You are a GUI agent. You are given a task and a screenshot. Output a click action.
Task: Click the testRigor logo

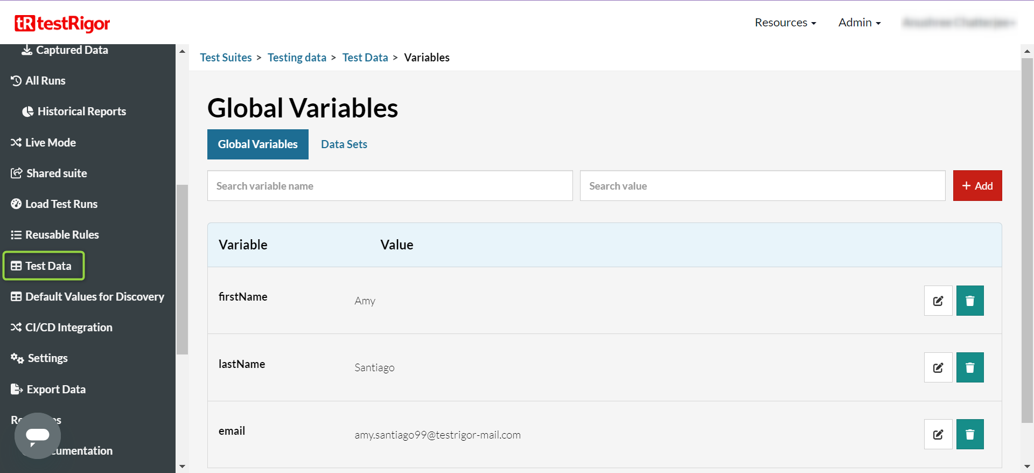62,23
